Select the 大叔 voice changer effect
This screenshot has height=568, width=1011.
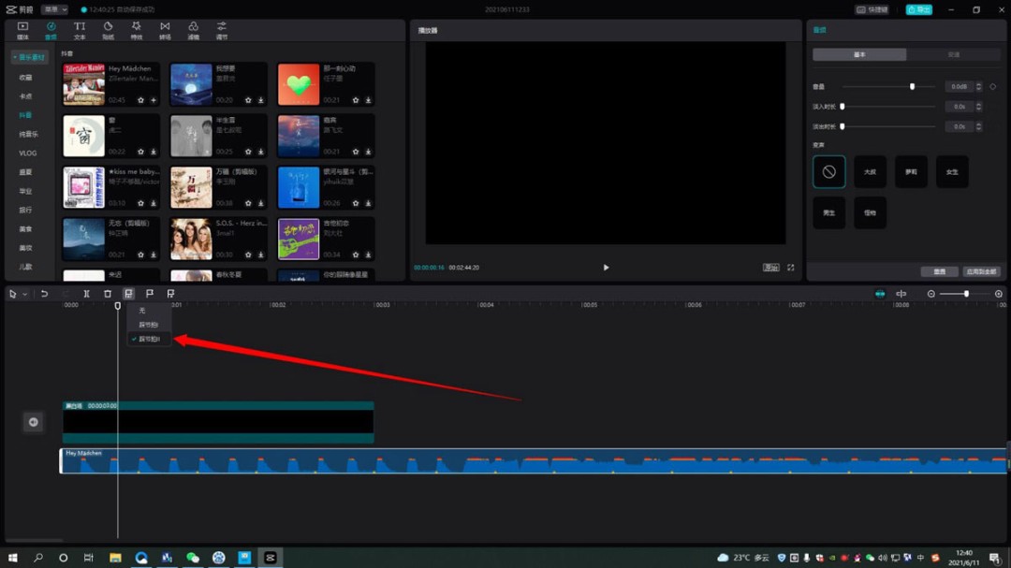(x=870, y=172)
